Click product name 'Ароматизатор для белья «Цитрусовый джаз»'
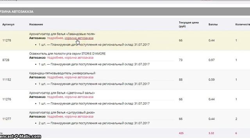250x140 pixels. click(x=62, y=112)
